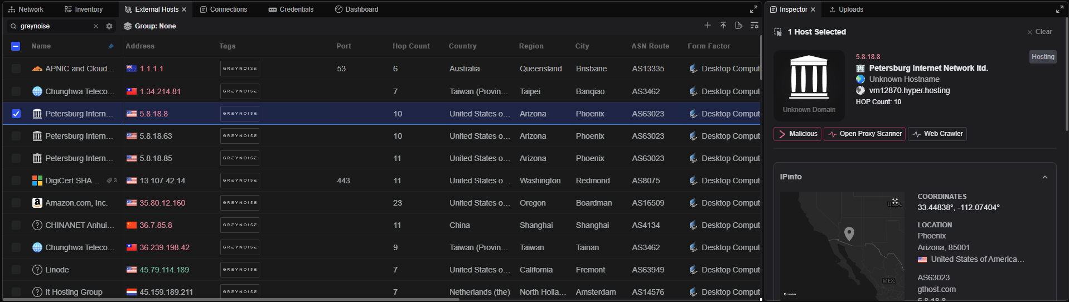Check the 1.34.214.81 row checkbox
1069x302 pixels.
(x=16, y=91)
